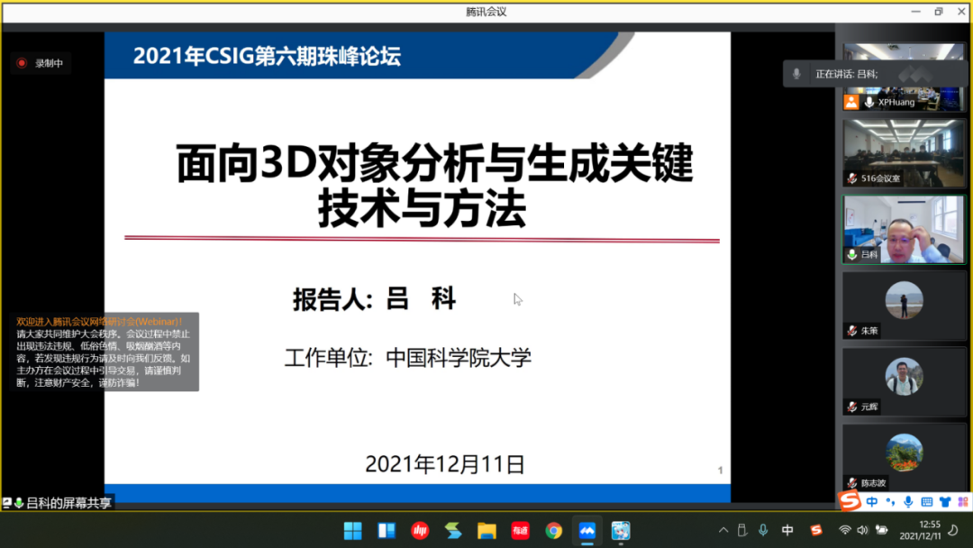Open File Explorer from taskbar

tap(486, 531)
